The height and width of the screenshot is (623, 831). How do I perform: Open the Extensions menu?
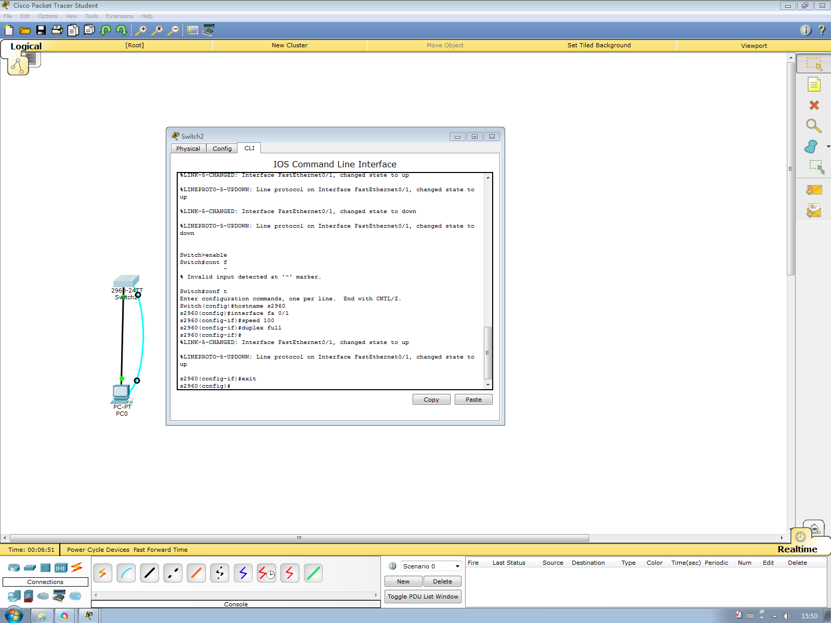pos(120,16)
